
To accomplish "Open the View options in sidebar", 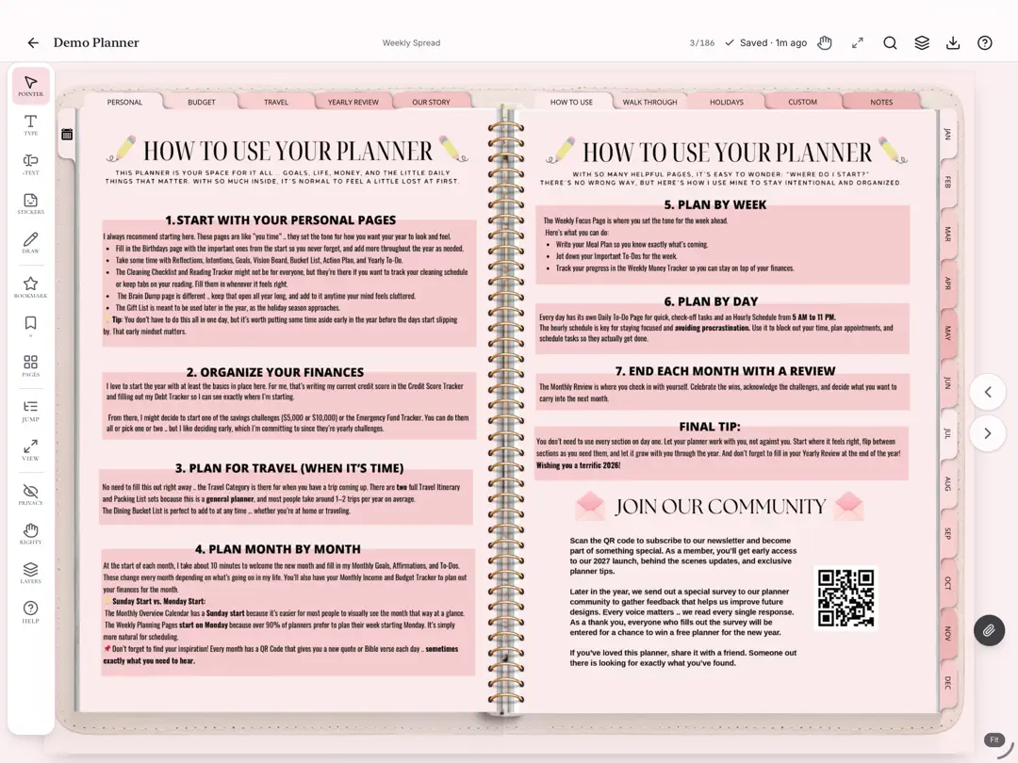I will tap(30, 450).
